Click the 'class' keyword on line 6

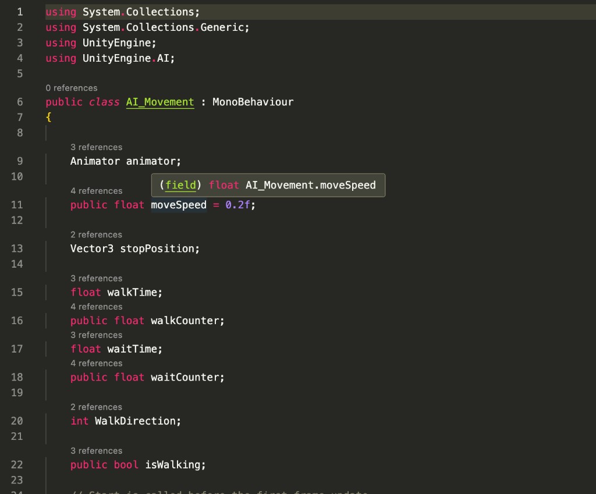[x=104, y=102]
